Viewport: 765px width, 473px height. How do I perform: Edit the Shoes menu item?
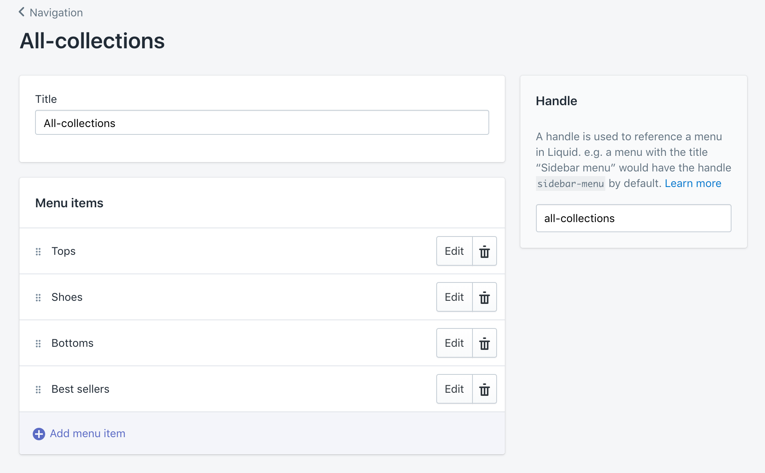(x=454, y=297)
